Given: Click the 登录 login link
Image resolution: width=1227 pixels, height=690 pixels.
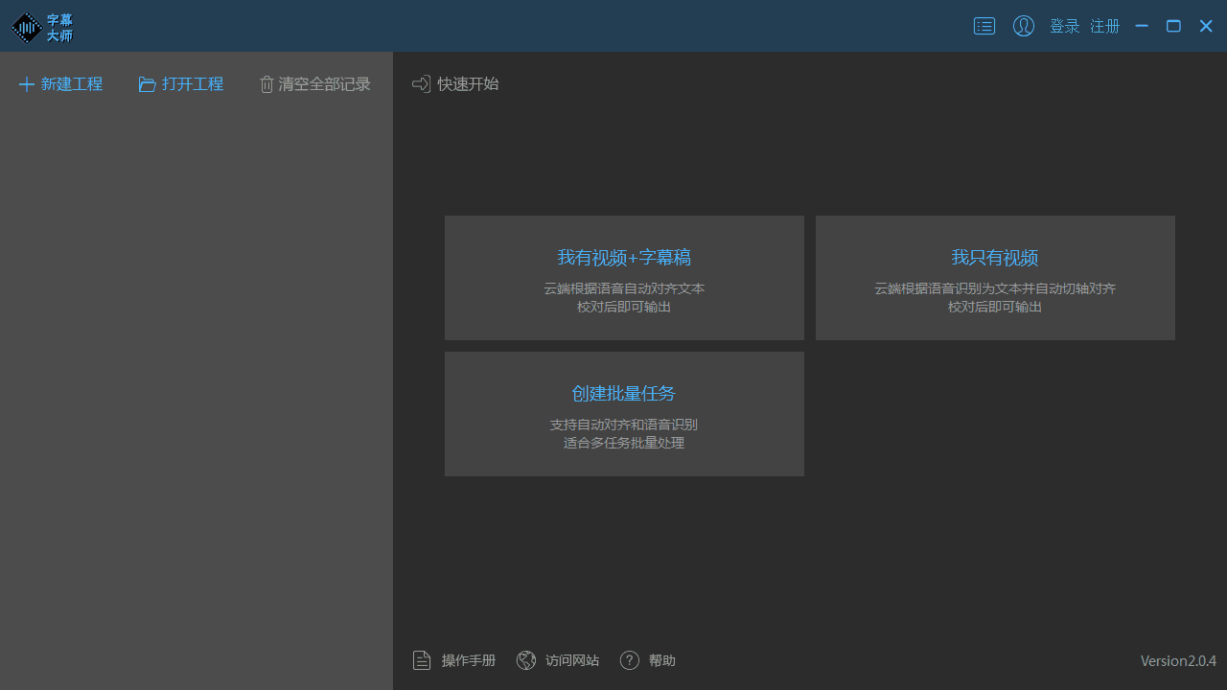Looking at the screenshot, I should pos(1064,26).
